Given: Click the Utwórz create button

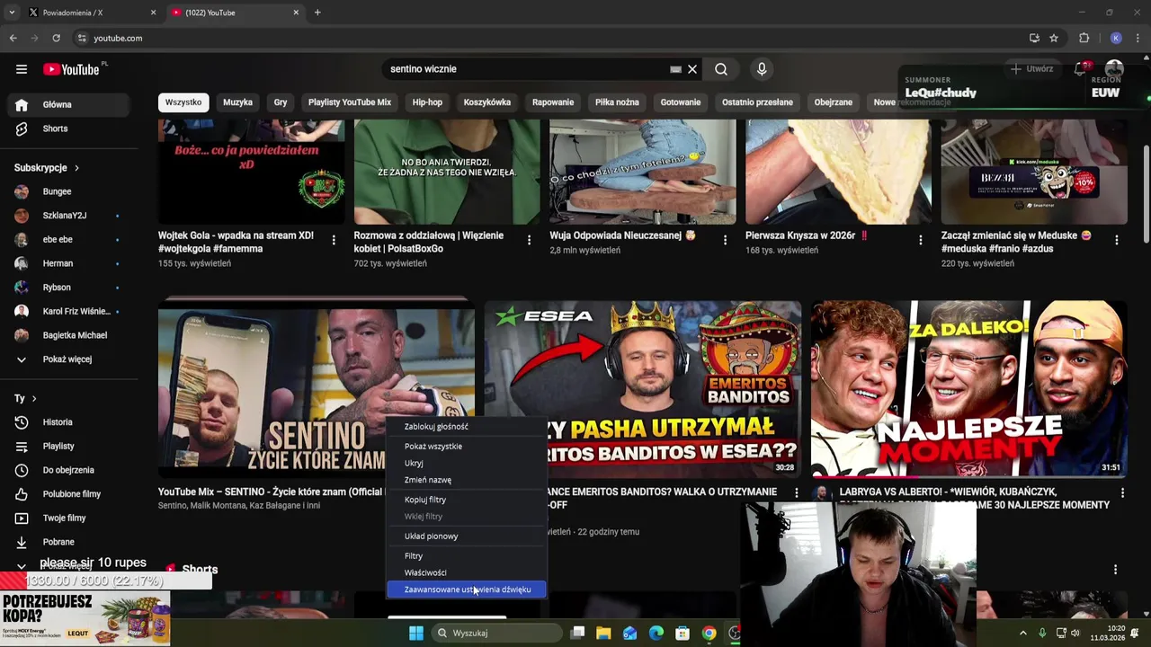Looking at the screenshot, I should (1031, 69).
